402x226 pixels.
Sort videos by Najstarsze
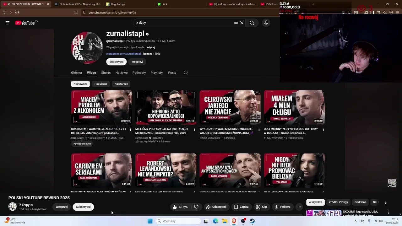click(121, 84)
